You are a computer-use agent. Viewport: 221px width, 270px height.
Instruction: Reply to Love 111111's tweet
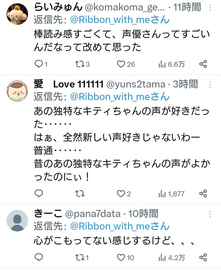[x=39, y=194]
